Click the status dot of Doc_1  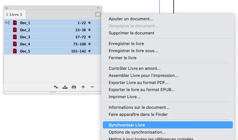tap(89, 23)
